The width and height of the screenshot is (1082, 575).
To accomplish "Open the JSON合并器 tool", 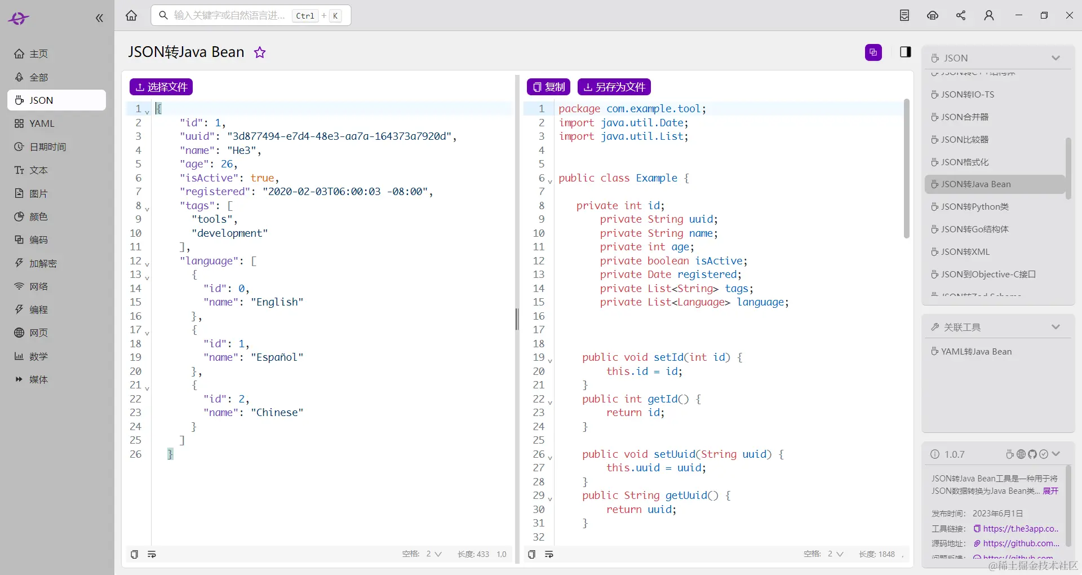I will coord(995,117).
